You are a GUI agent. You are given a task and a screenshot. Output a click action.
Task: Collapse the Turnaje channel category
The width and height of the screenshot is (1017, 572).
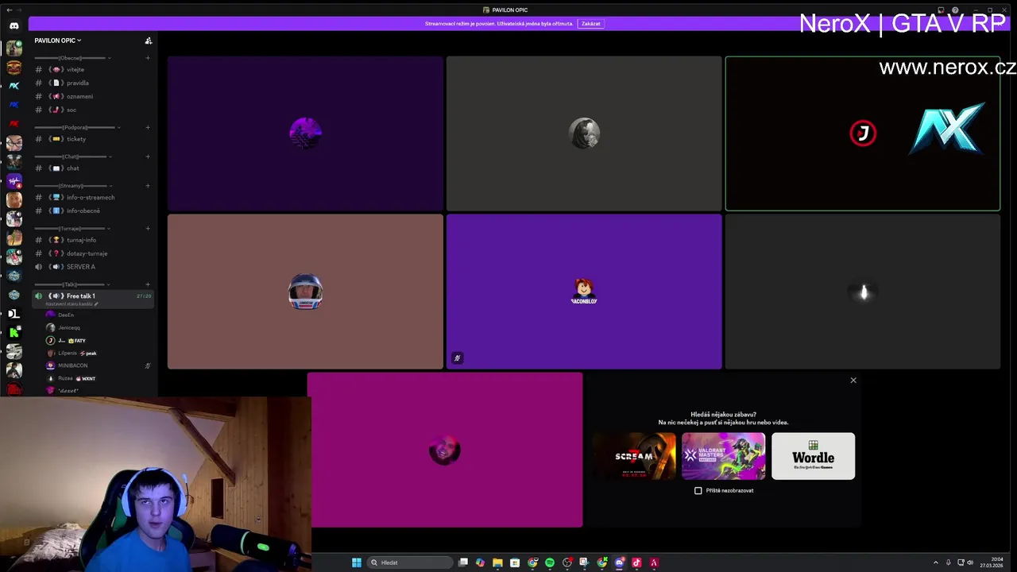click(x=72, y=229)
